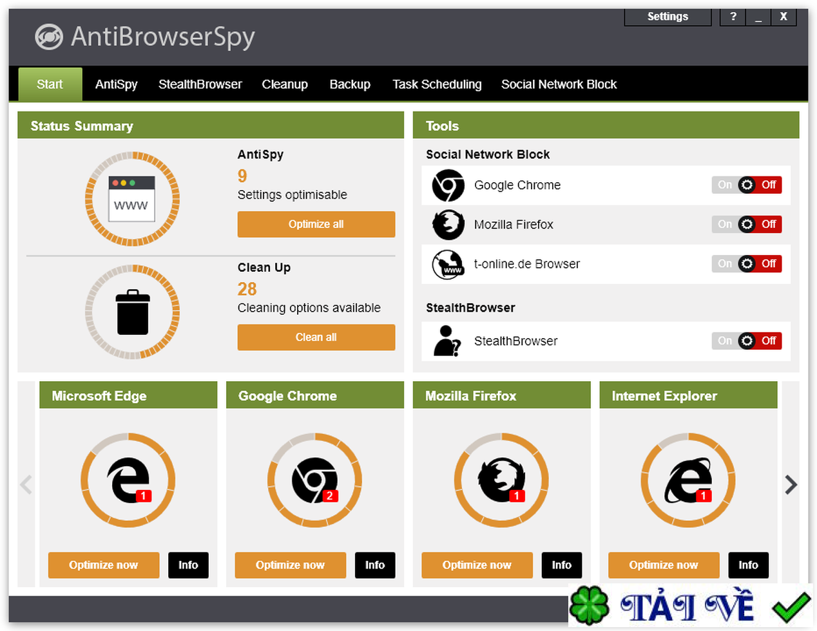The width and height of the screenshot is (817, 631).
Task: Open the Task Scheduling tab
Action: [x=437, y=84]
